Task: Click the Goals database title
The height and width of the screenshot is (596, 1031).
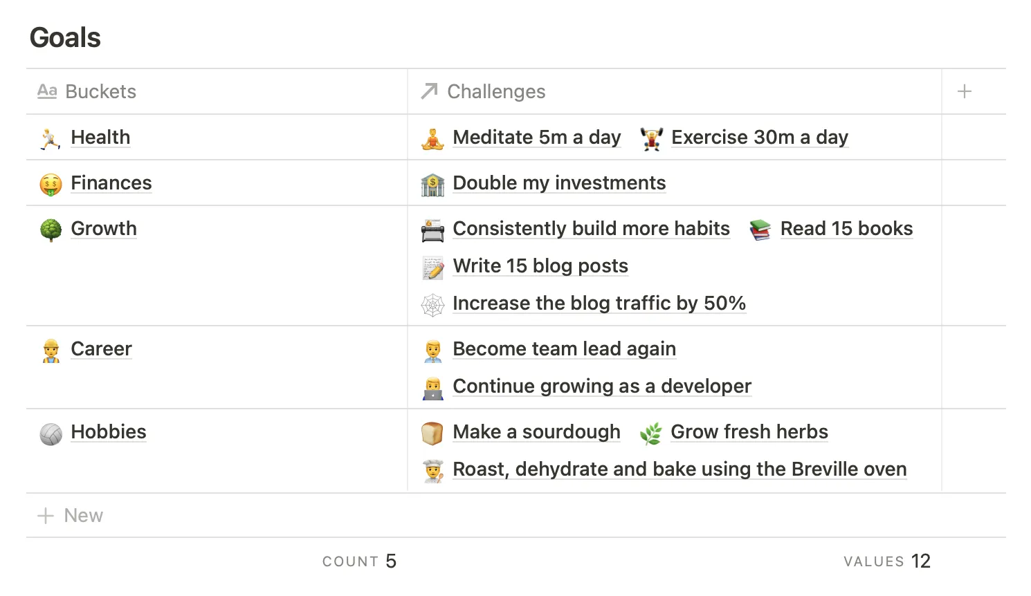Action: [x=65, y=38]
